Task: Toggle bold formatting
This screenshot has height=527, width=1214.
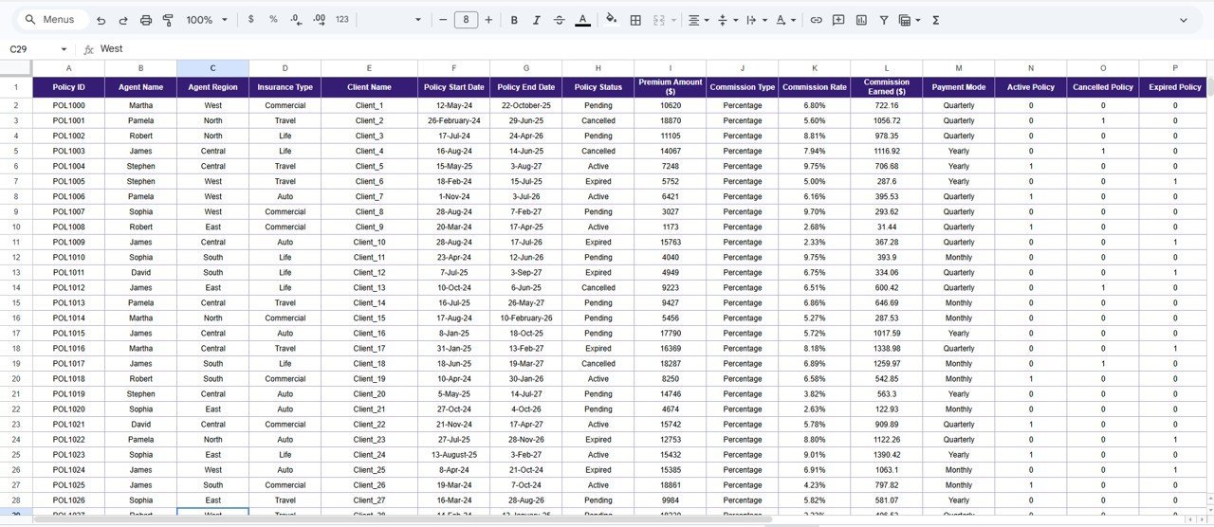Action: [x=514, y=20]
